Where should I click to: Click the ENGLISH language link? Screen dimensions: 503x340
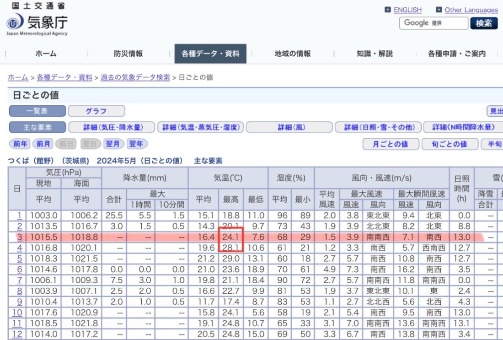[x=407, y=10]
